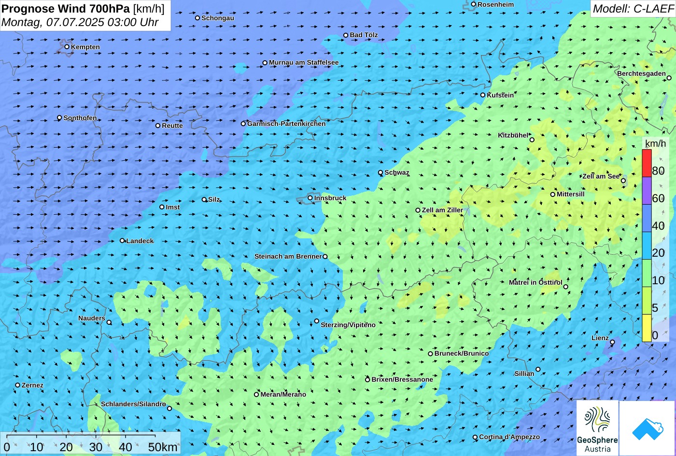Screen dimensions: 676x456
Task: Click the light blue 20 km/h legend swatch
Action: coord(647,246)
